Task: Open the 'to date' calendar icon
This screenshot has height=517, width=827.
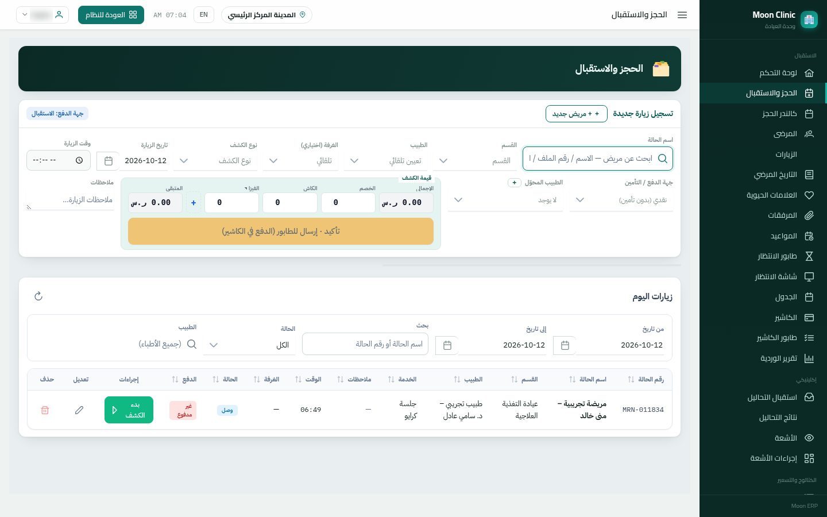Action: (x=447, y=345)
